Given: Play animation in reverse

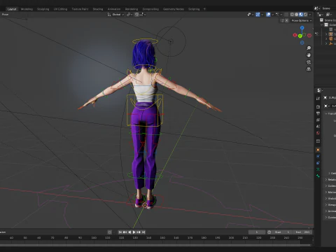Looking at the screenshot, I should pyautogui.click(x=129, y=232).
